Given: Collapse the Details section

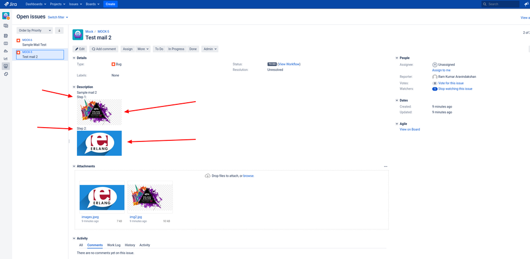Looking at the screenshot, I should (x=74, y=58).
